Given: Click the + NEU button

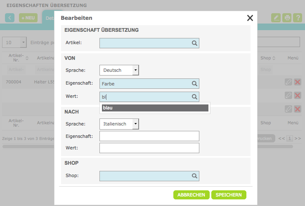Looking at the screenshot, I should 28,18.
